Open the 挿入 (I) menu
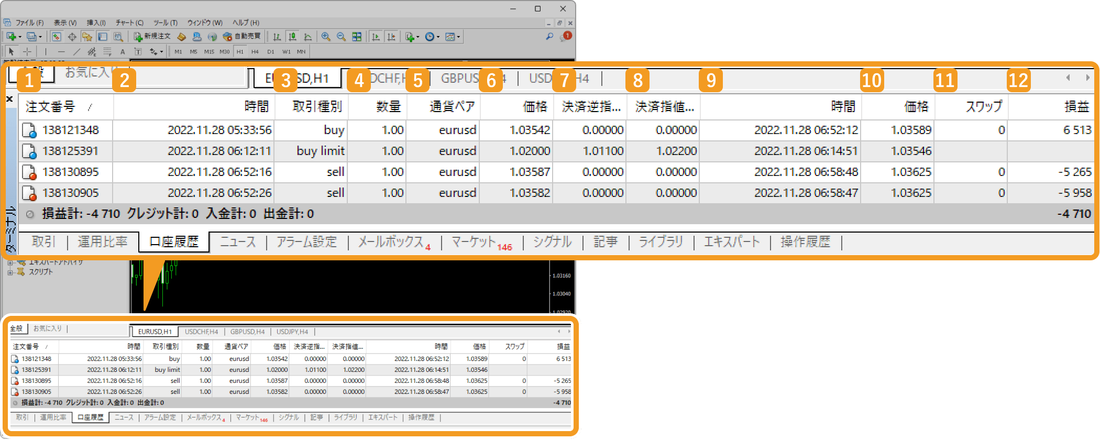Viewport: 1100px width, 440px height. click(x=96, y=23)
